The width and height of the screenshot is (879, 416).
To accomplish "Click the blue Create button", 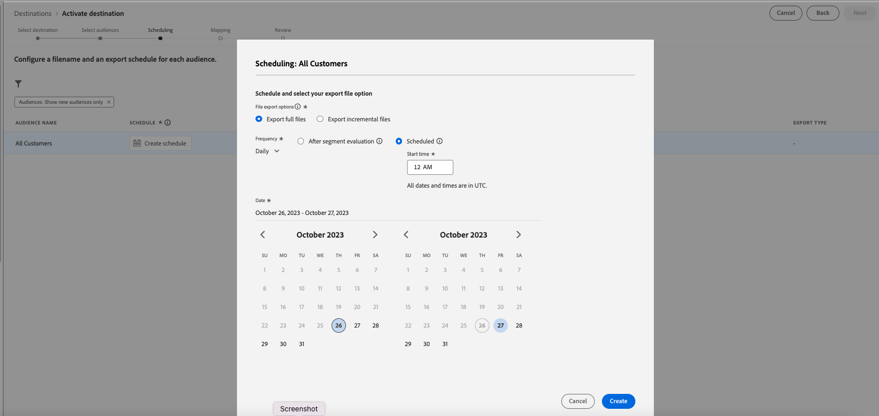I will 618,401.
